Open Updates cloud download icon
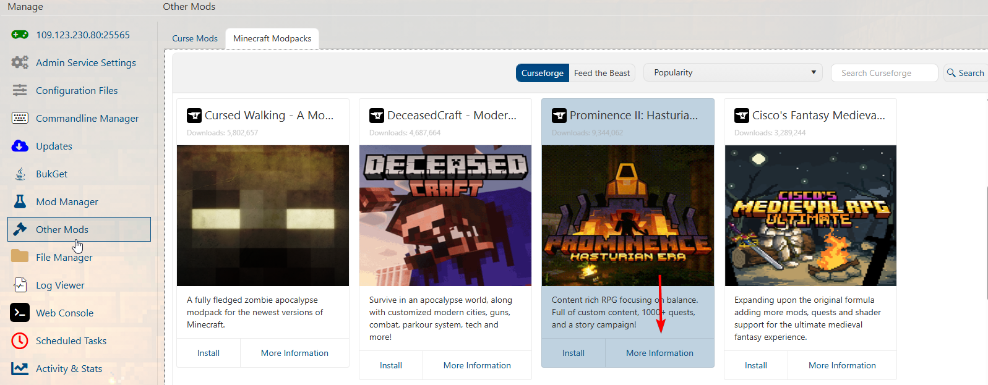Viewport: 988px width, 385px height. (20, 146)
